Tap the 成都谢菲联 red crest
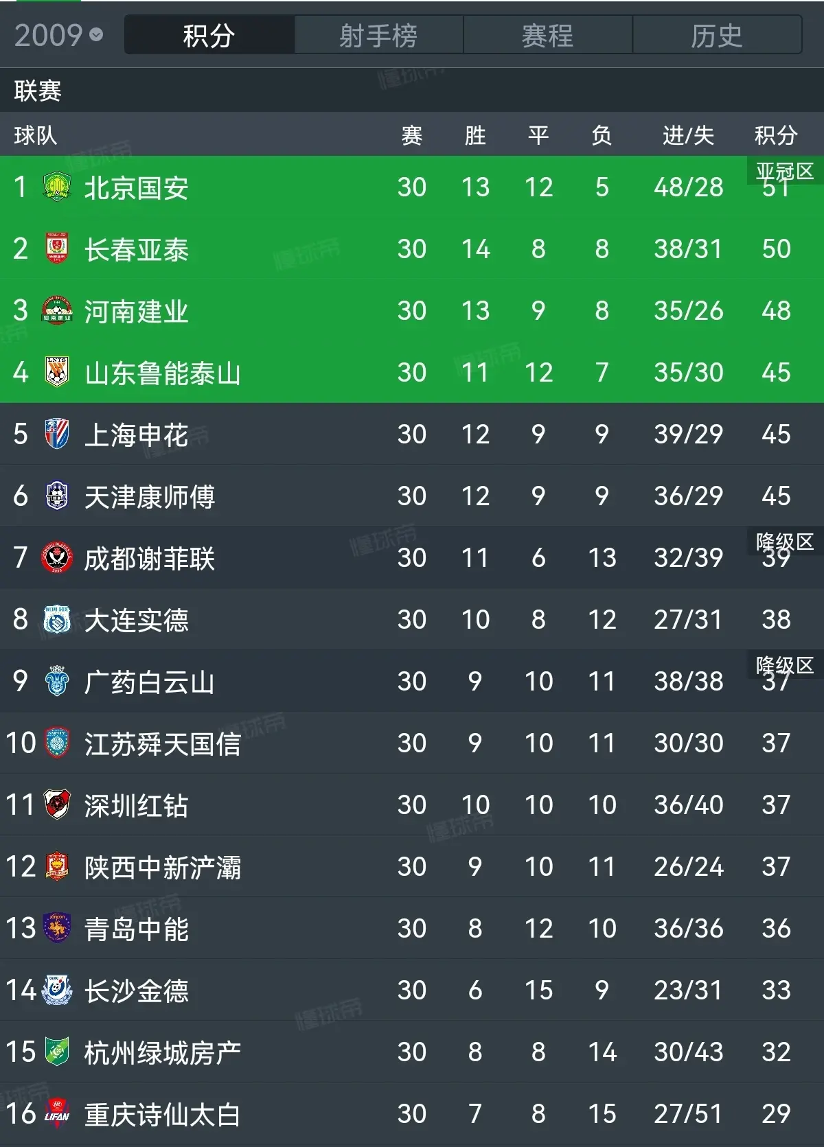The width and height of the screenshot is (824, 1147). tap(57, 557)
